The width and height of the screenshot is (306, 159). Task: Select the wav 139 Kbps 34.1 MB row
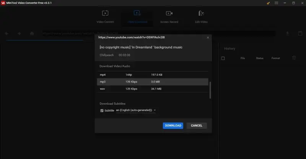coord(153,89)
